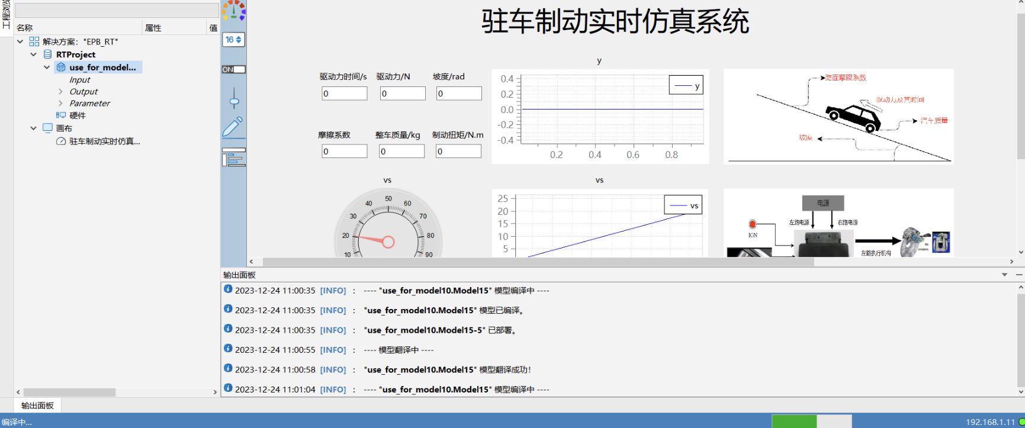This screenshot has height=428, width=1025.
Task: Open the 工程浏览 side tab
Action: [6, 15]
